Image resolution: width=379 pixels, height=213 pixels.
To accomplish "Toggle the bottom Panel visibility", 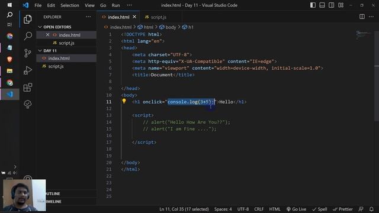I will pyautogui.click(x=322, y=5).
